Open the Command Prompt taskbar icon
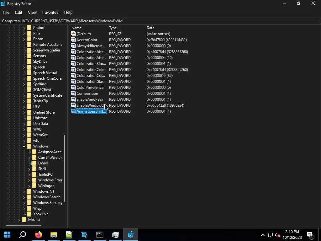321x241 pixels. point(100,234)
